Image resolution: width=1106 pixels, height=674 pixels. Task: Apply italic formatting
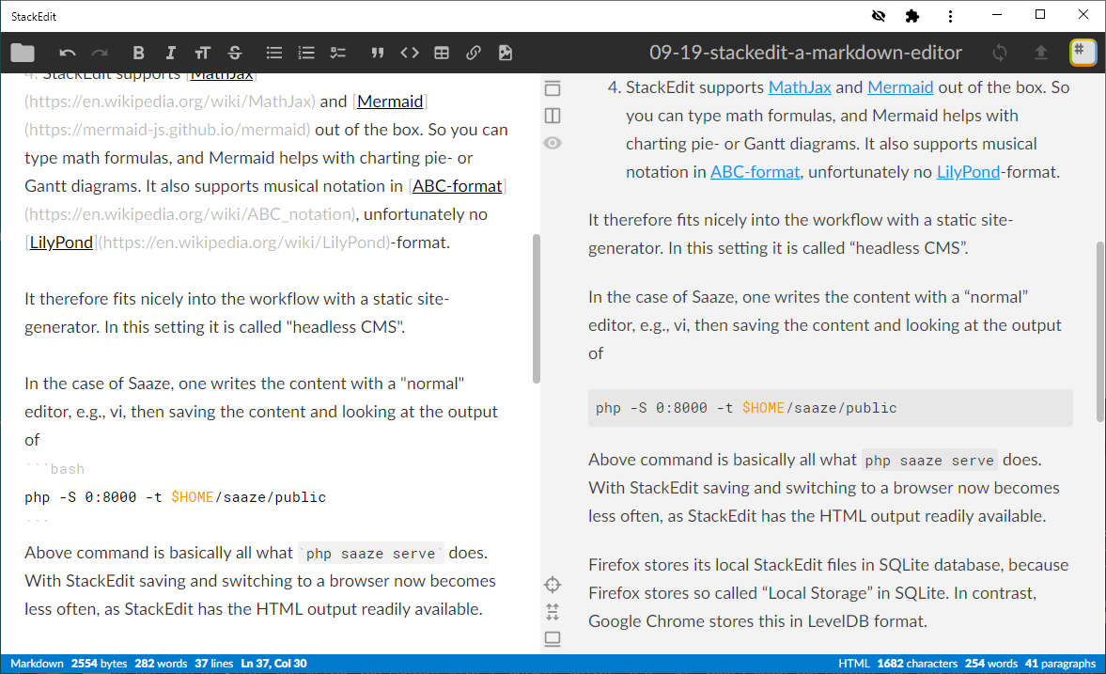pyautogui.click(x=170, y=53)
